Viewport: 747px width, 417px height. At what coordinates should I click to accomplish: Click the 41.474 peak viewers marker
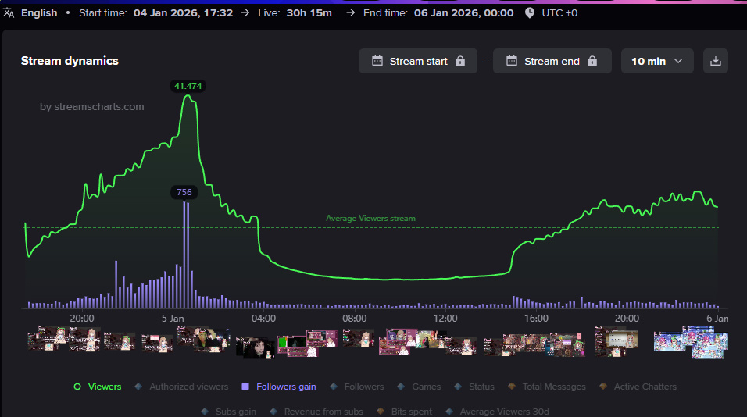188,86
